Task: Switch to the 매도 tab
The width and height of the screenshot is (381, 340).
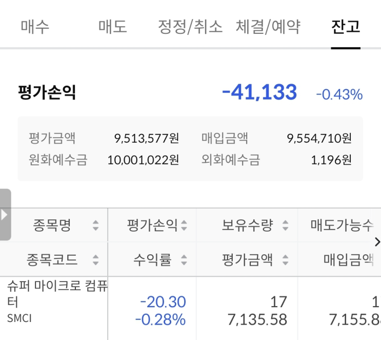Action: 112,27
